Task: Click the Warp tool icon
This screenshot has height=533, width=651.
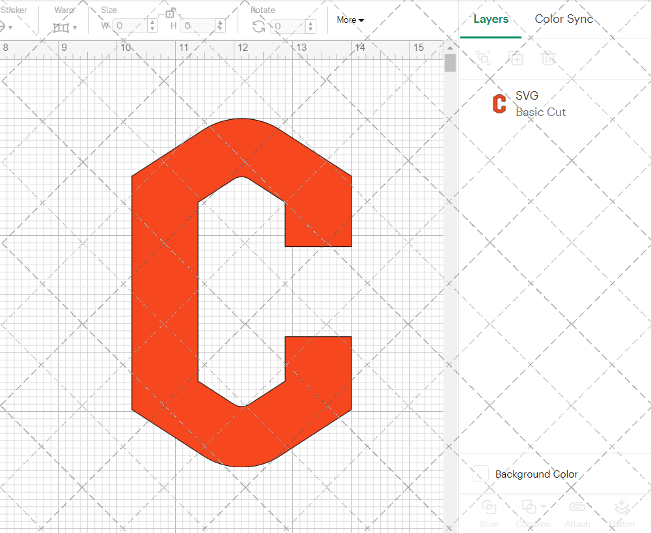Action: 61,27
